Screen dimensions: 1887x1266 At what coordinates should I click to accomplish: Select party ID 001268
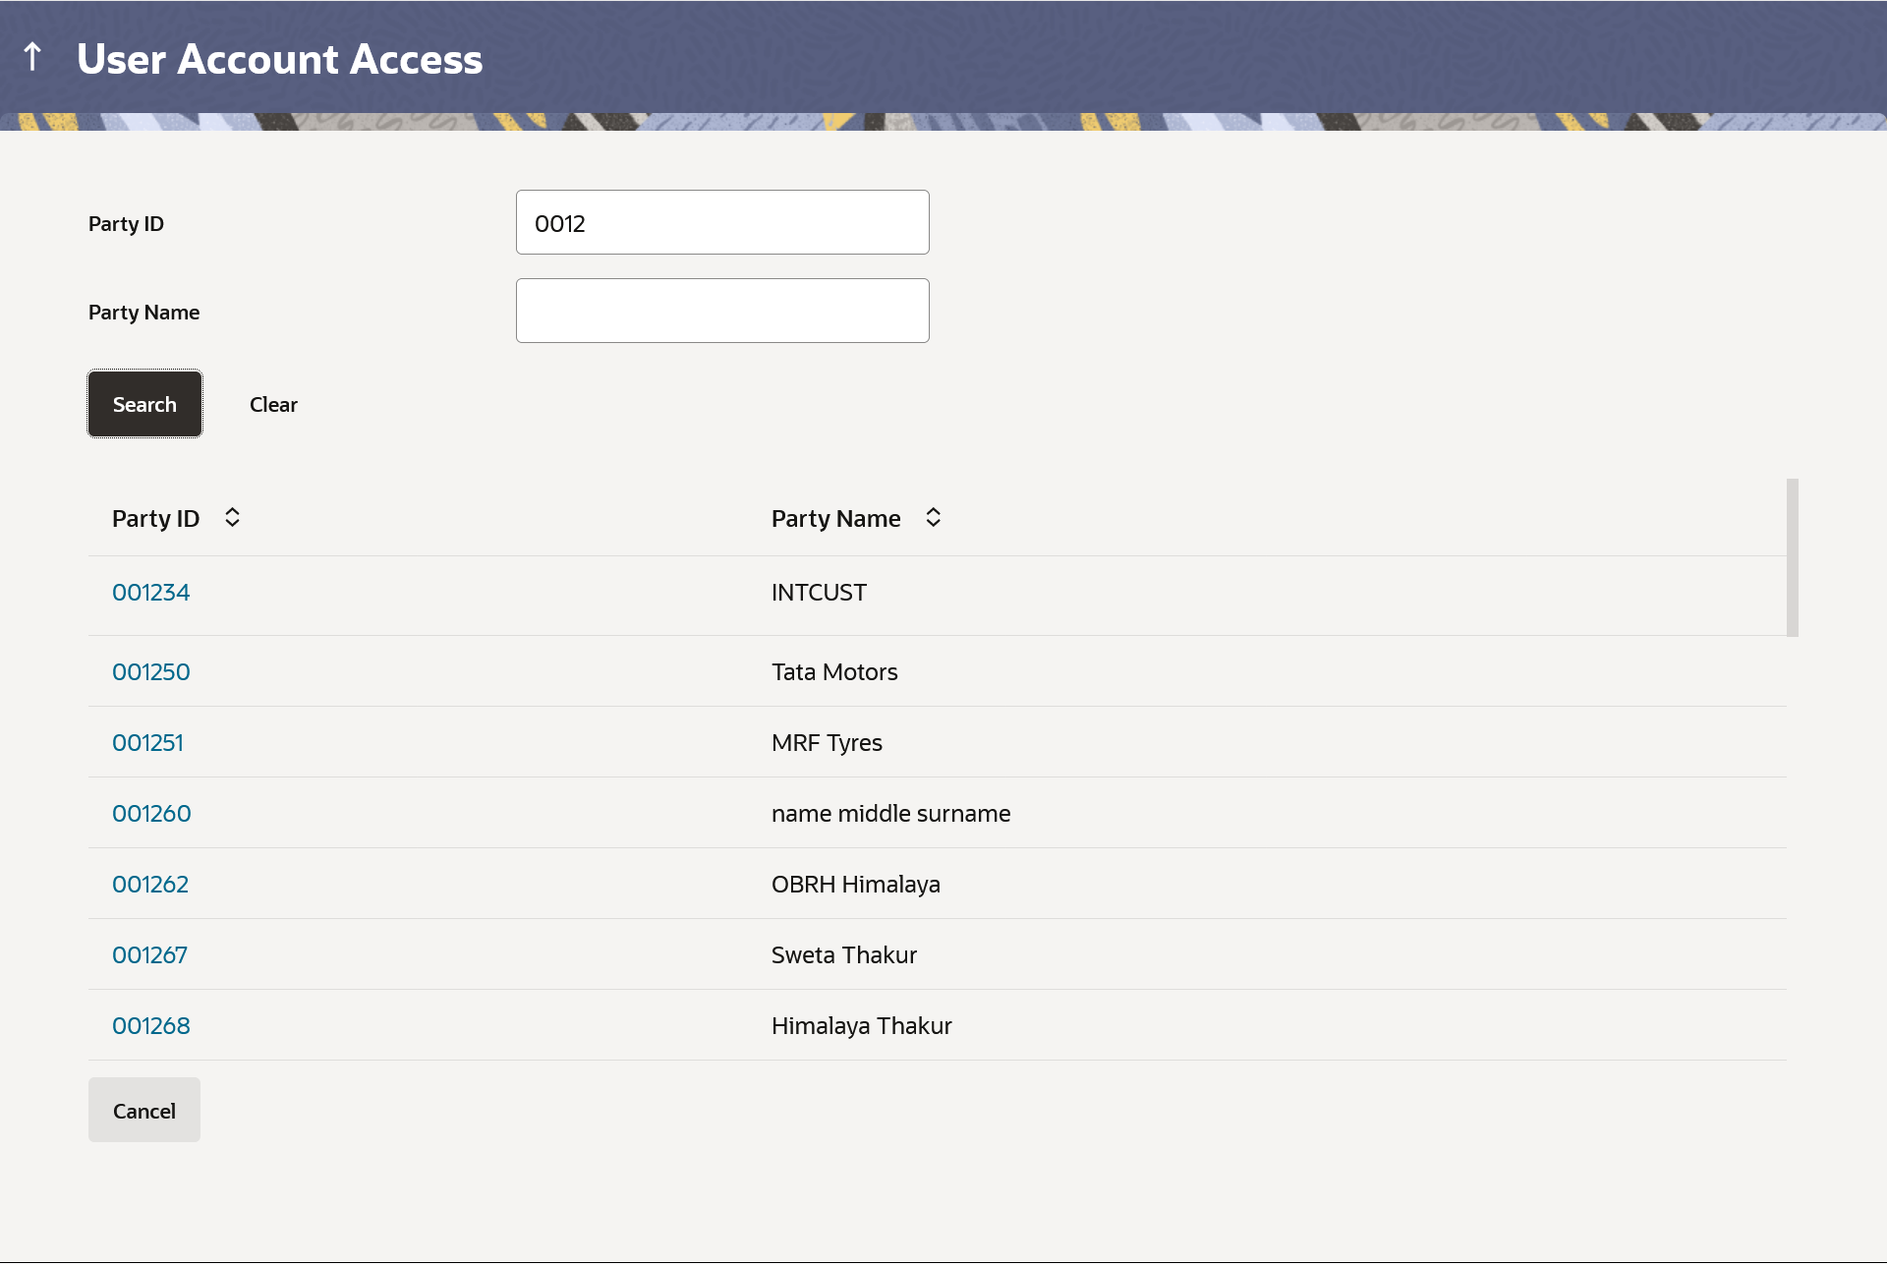pyautogui.click(x=150, y=1026)
